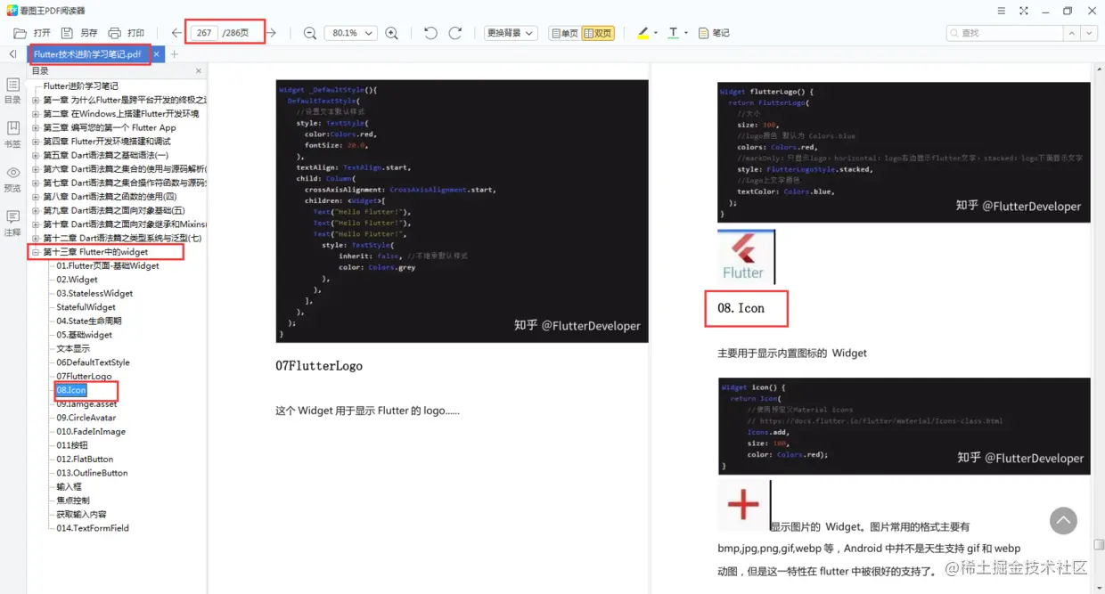Screen dimensions: 1105x594
Task: Open the 注释 annotations sidebar panel
Action: click(x=12, y=223)
